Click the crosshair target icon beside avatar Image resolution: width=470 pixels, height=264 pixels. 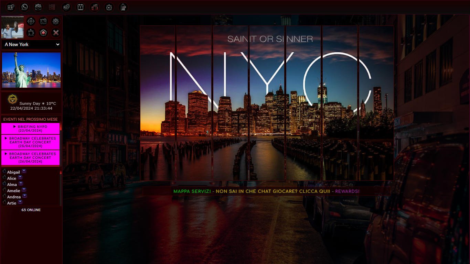point(31,22)
